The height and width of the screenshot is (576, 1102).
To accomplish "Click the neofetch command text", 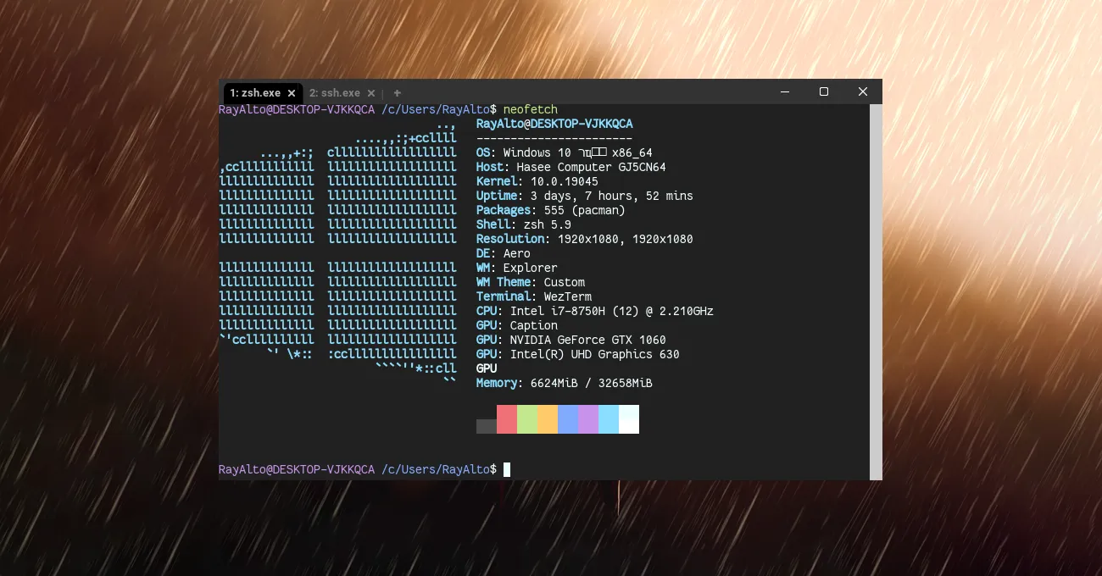I will coord(531,109).
